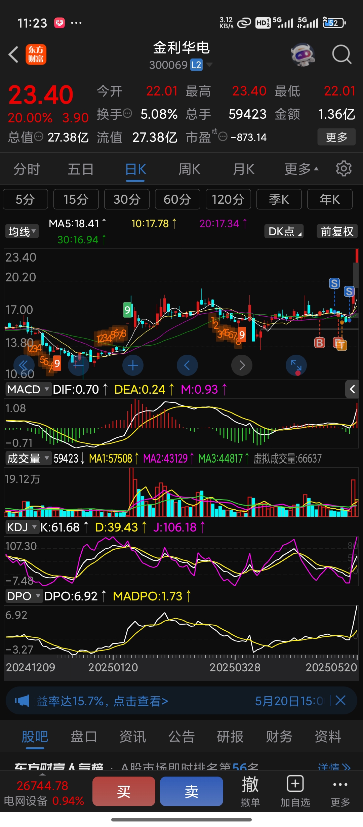This screenshot has width=363, height=827.
Task: Switch to 五日 chart tab
Action: pos(81,169)
